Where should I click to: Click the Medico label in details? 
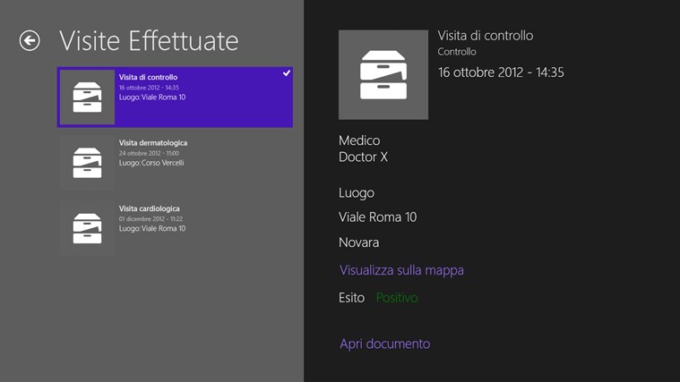point(359,140)
